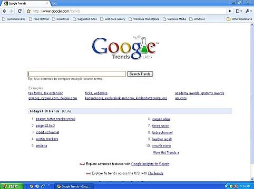This screenshot has width=254, height=189.
Task: Open the Other bookmarks folder
Action: click(x=239, y=19)
